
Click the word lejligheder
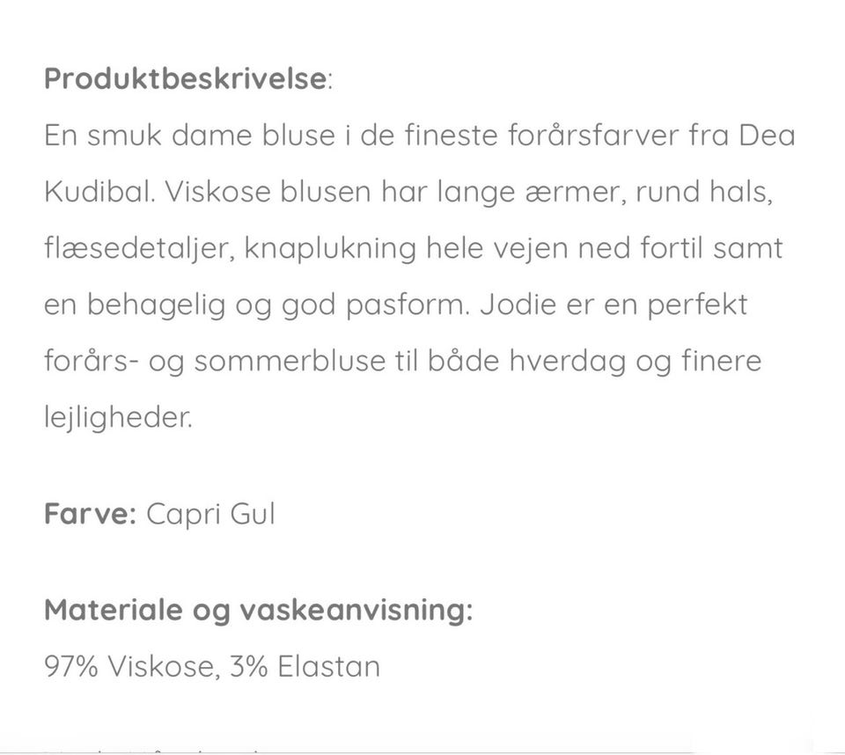tap(117, 417)
